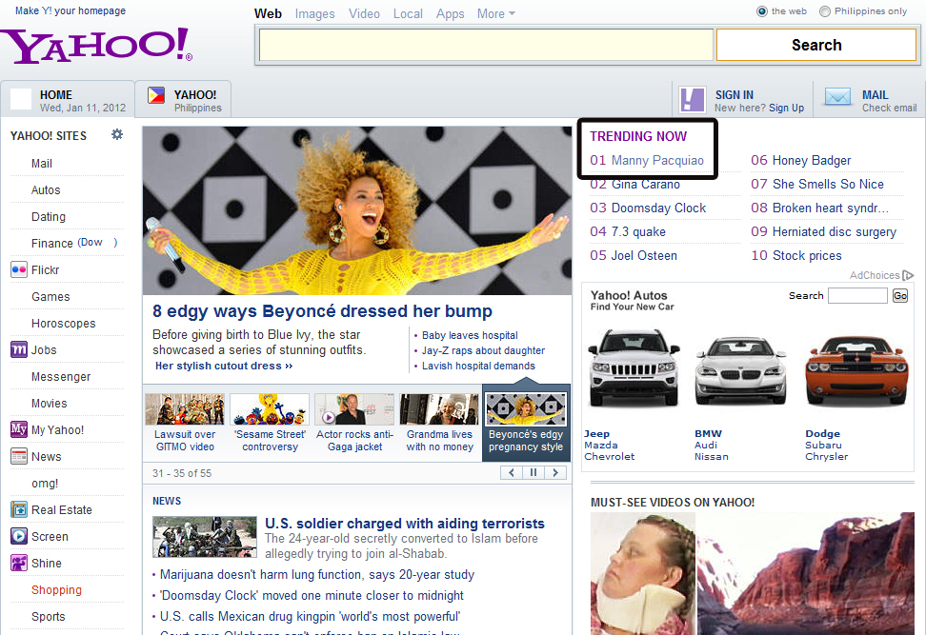Image resolution: width=926 pixels, height=635 pixels.
Task: Click the settings gear next to YAHOO! SITES
Action: coord(116,134)
